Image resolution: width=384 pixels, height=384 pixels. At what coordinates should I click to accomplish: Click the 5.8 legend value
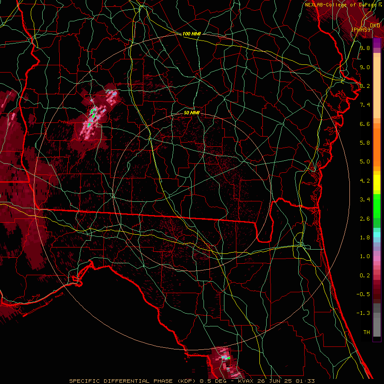(x=365, y=143)
